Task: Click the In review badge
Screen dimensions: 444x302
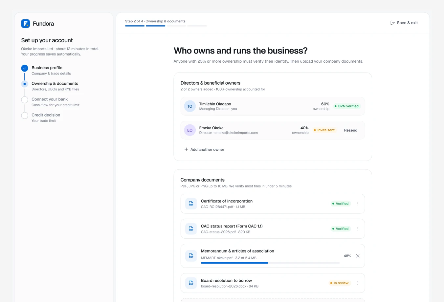Action: coord(339,283)
